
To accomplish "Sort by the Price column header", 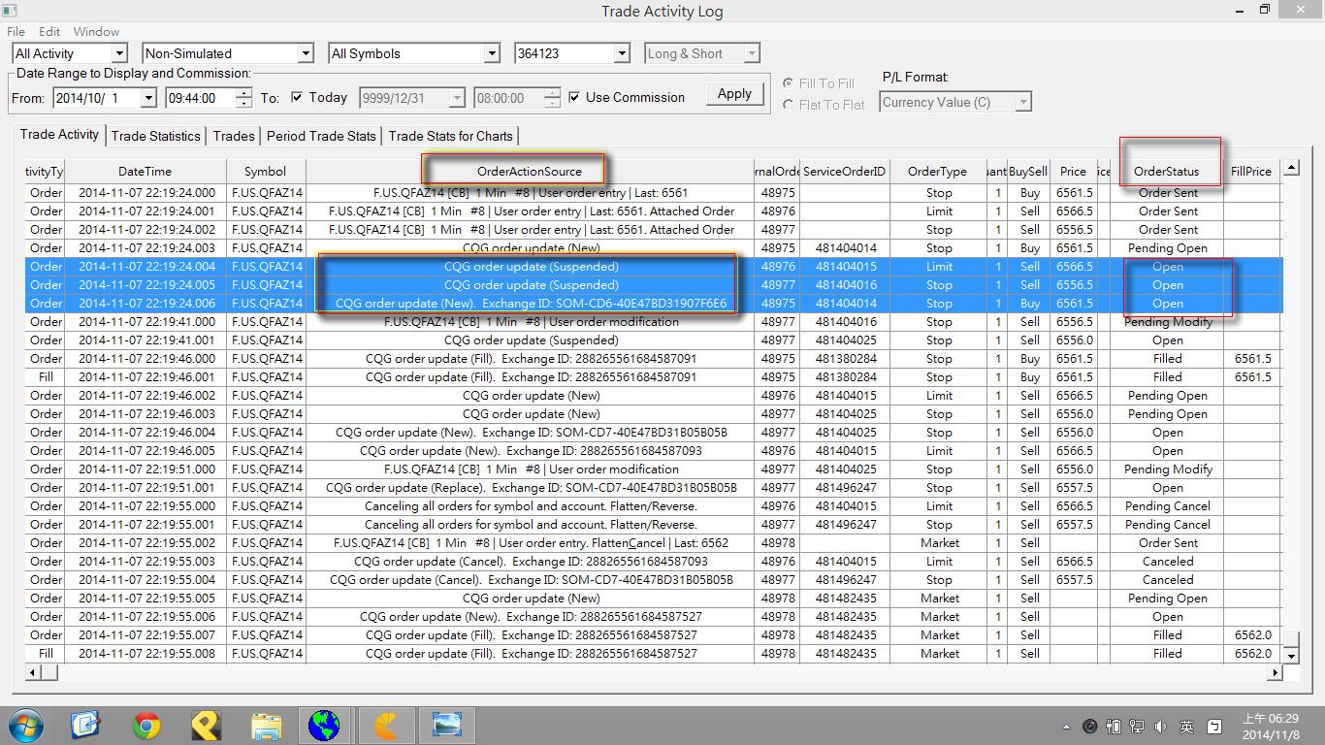I will point(1073,172).
